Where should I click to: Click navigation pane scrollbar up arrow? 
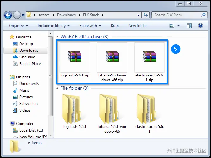pyautogui.click(x=50, y=34)
